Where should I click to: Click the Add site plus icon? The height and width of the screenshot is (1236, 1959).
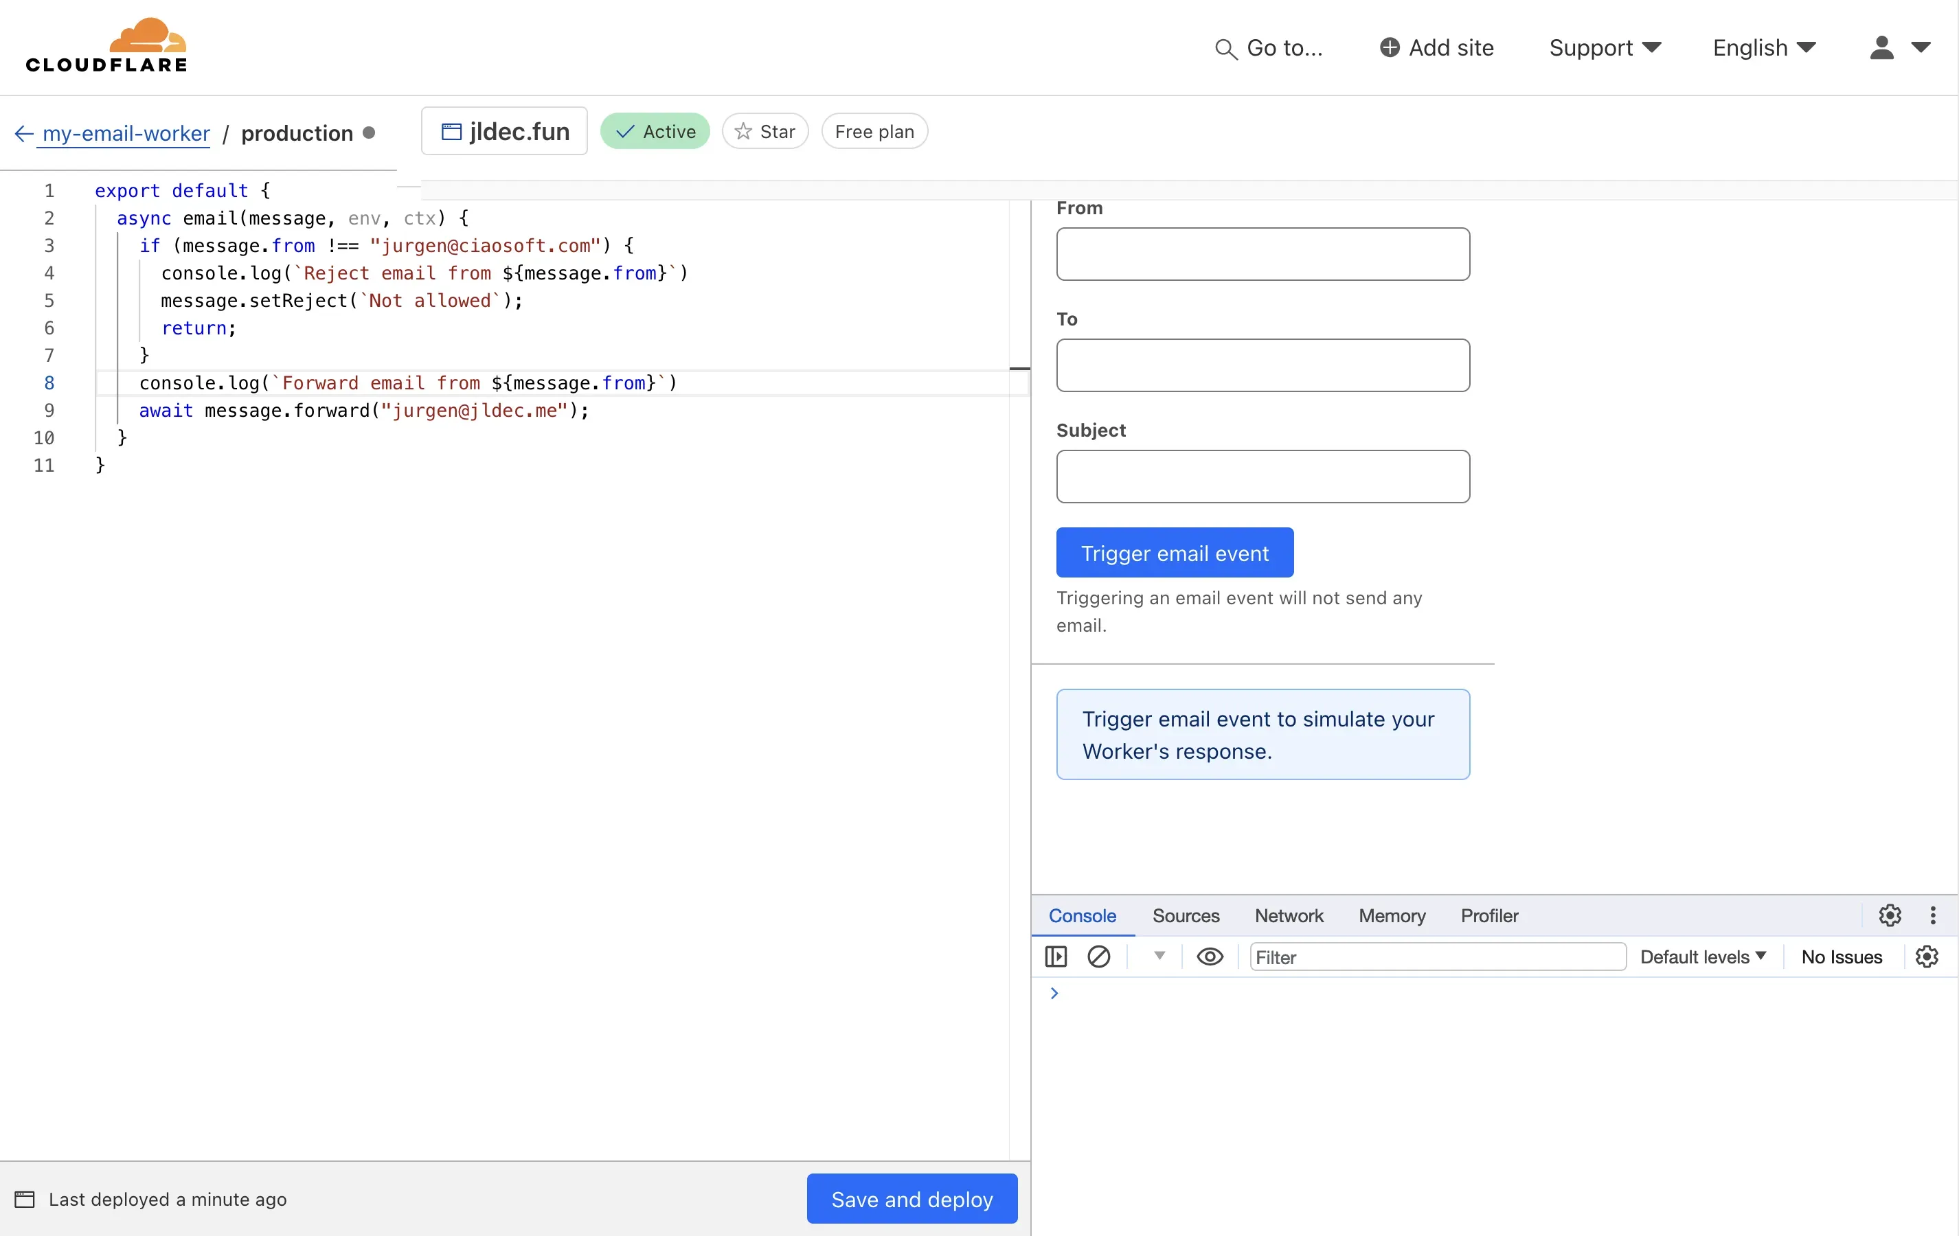pos(1389,47)
